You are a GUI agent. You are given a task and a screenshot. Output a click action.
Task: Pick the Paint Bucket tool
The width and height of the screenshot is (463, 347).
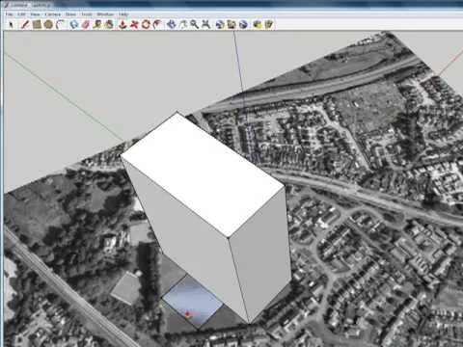click(109, 24)
